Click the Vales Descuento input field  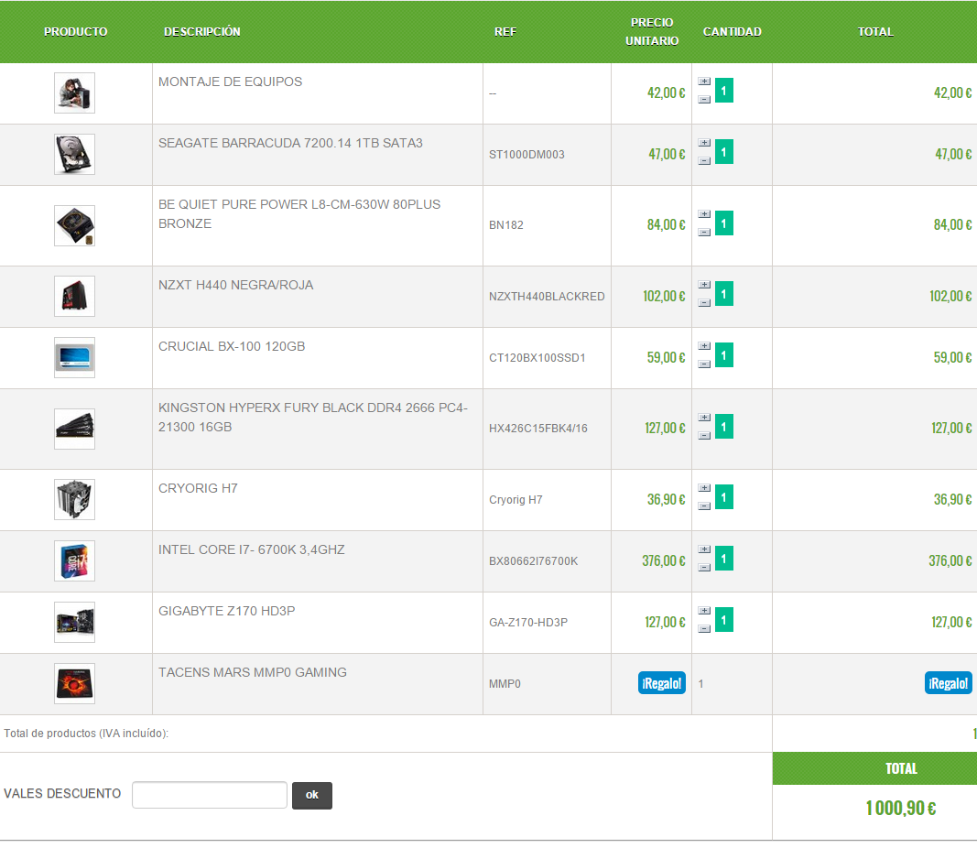[x=210, y=795]
